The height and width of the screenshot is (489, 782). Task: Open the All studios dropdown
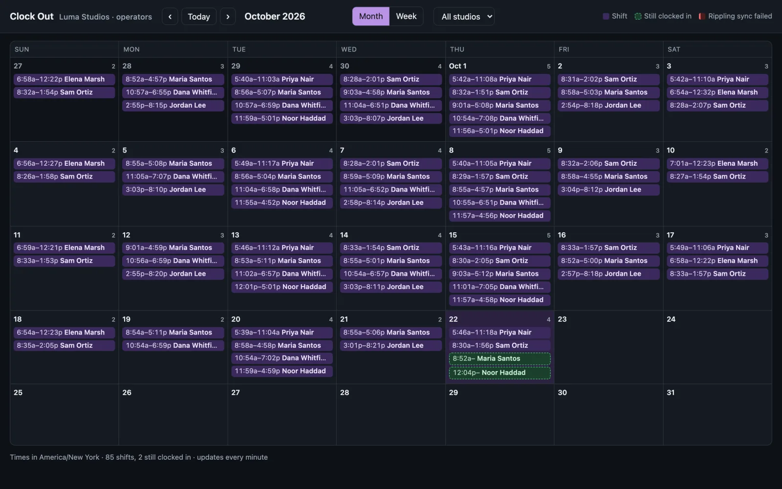click(x=464, y=17)
